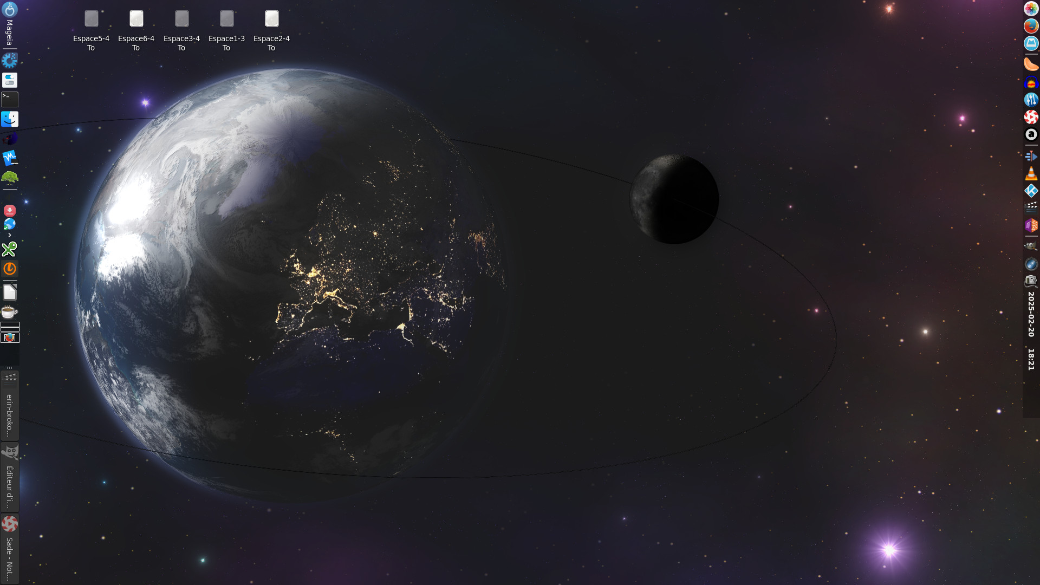The image size is (1040, 585).
Task: Open Espace5-4 To desktop icon
Action: point(91,31)
